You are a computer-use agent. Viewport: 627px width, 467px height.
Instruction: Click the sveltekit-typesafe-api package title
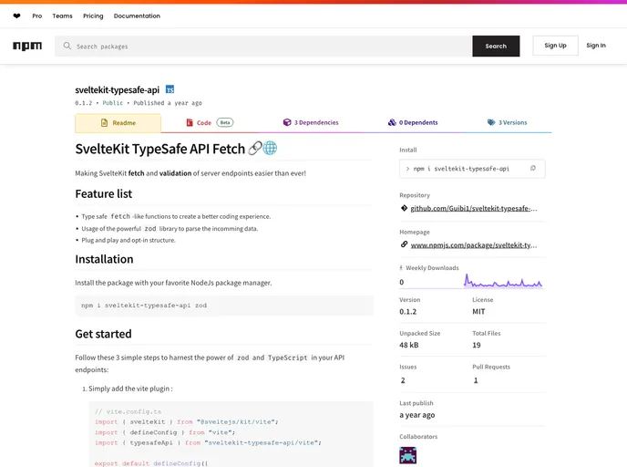118,89
